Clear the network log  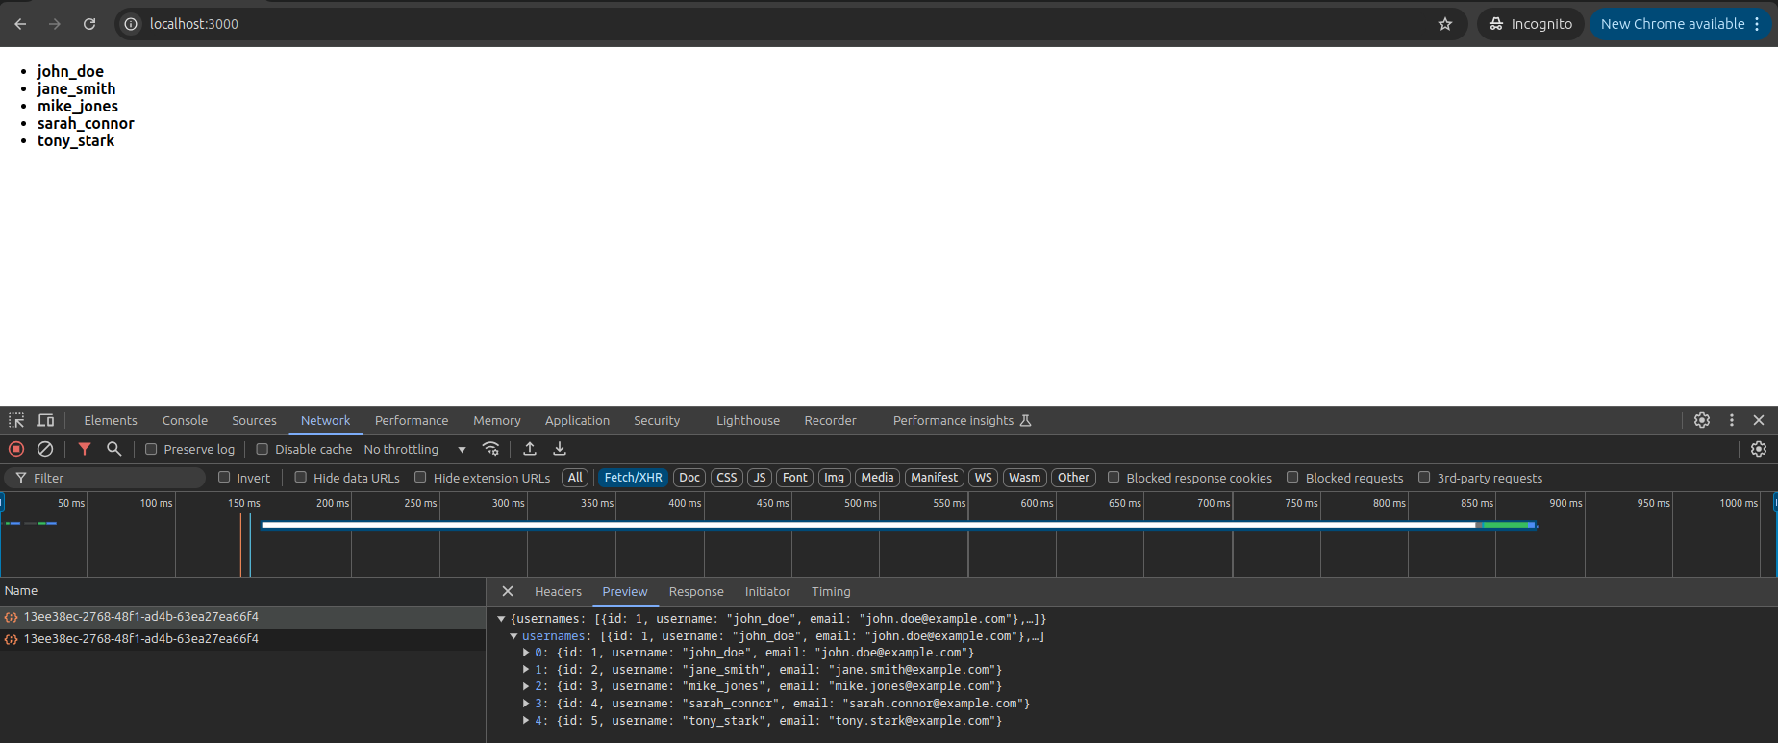coord(45,449)
